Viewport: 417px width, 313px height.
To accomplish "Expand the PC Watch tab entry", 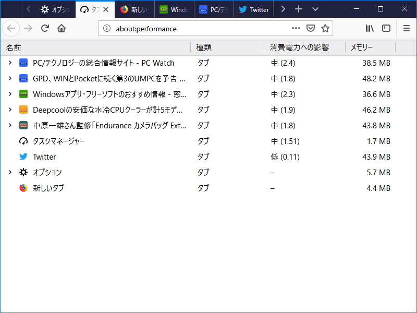I will tap(10, 63).
